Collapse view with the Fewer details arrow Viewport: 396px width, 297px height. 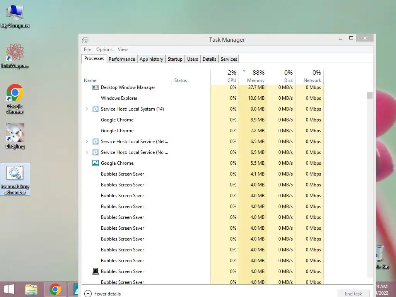coord(88,294)
